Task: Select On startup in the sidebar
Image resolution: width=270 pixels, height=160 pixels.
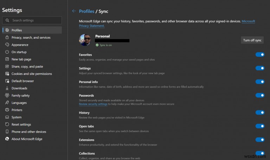Action: pyautogui.click(x=32, y=52)
